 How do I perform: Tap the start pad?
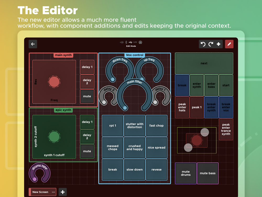tap(226, 85)
